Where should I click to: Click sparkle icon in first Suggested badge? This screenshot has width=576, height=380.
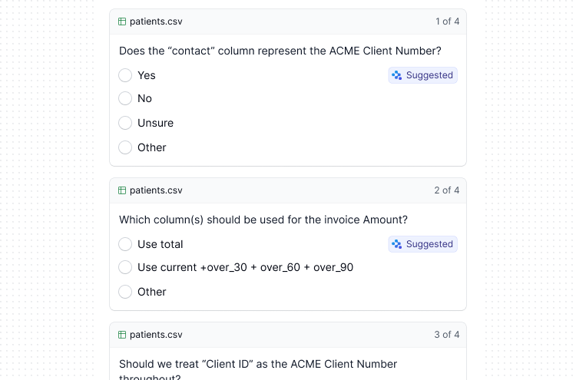pyautogui.click(x=397, y=75)
